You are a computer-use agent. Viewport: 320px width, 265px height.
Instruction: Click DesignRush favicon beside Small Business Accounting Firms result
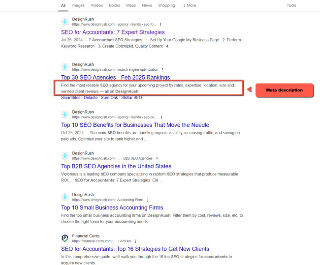pos(65,197)
